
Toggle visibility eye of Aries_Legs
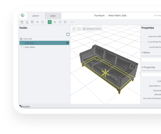coord(67,43)
